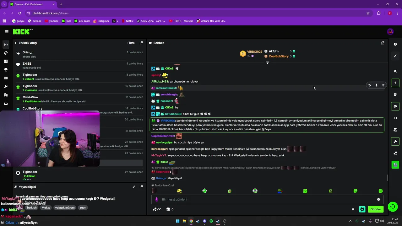Click the yakışıklıoğlum tag in stream info
Viewport: 402px width, 226px height.
65,208
